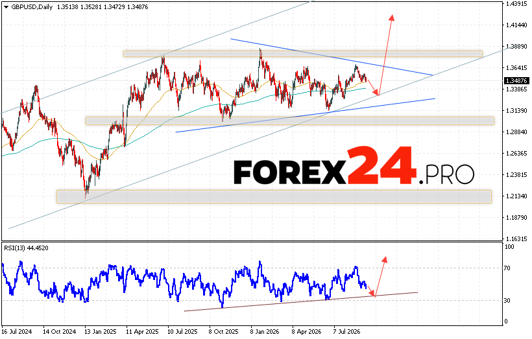The width and height of the screenshot is (532, 339).
Task: Select the RSI 100 scale label
Action: pyautogui.click(x=509, y=247)
